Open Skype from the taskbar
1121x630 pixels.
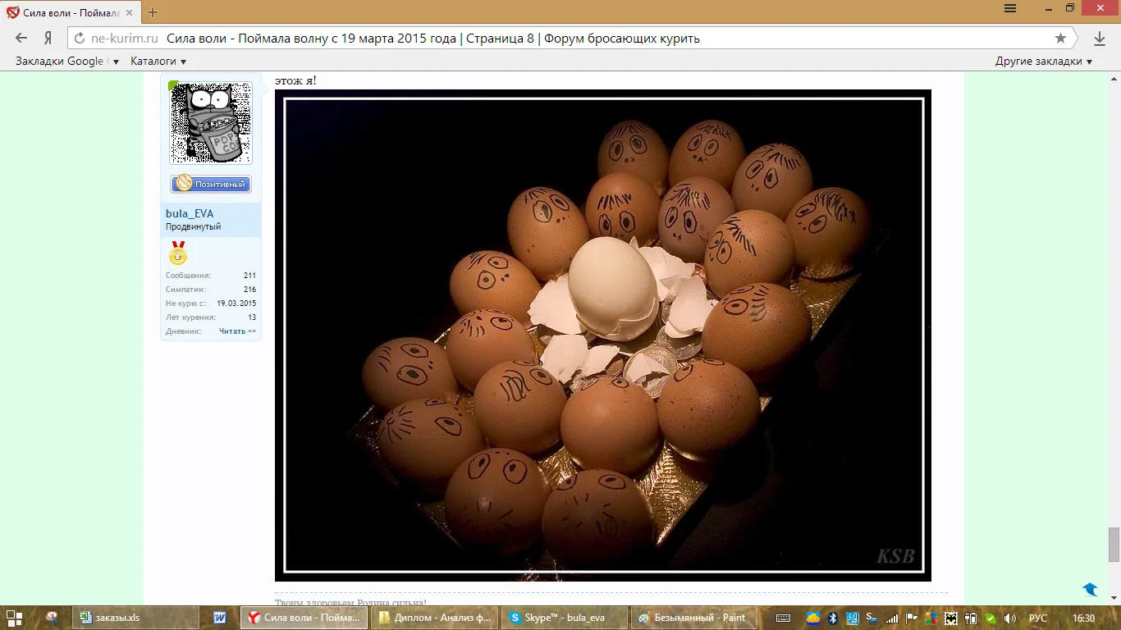click(564, 618)
